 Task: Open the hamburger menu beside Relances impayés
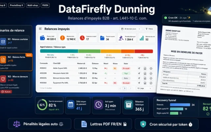[40, 29]
